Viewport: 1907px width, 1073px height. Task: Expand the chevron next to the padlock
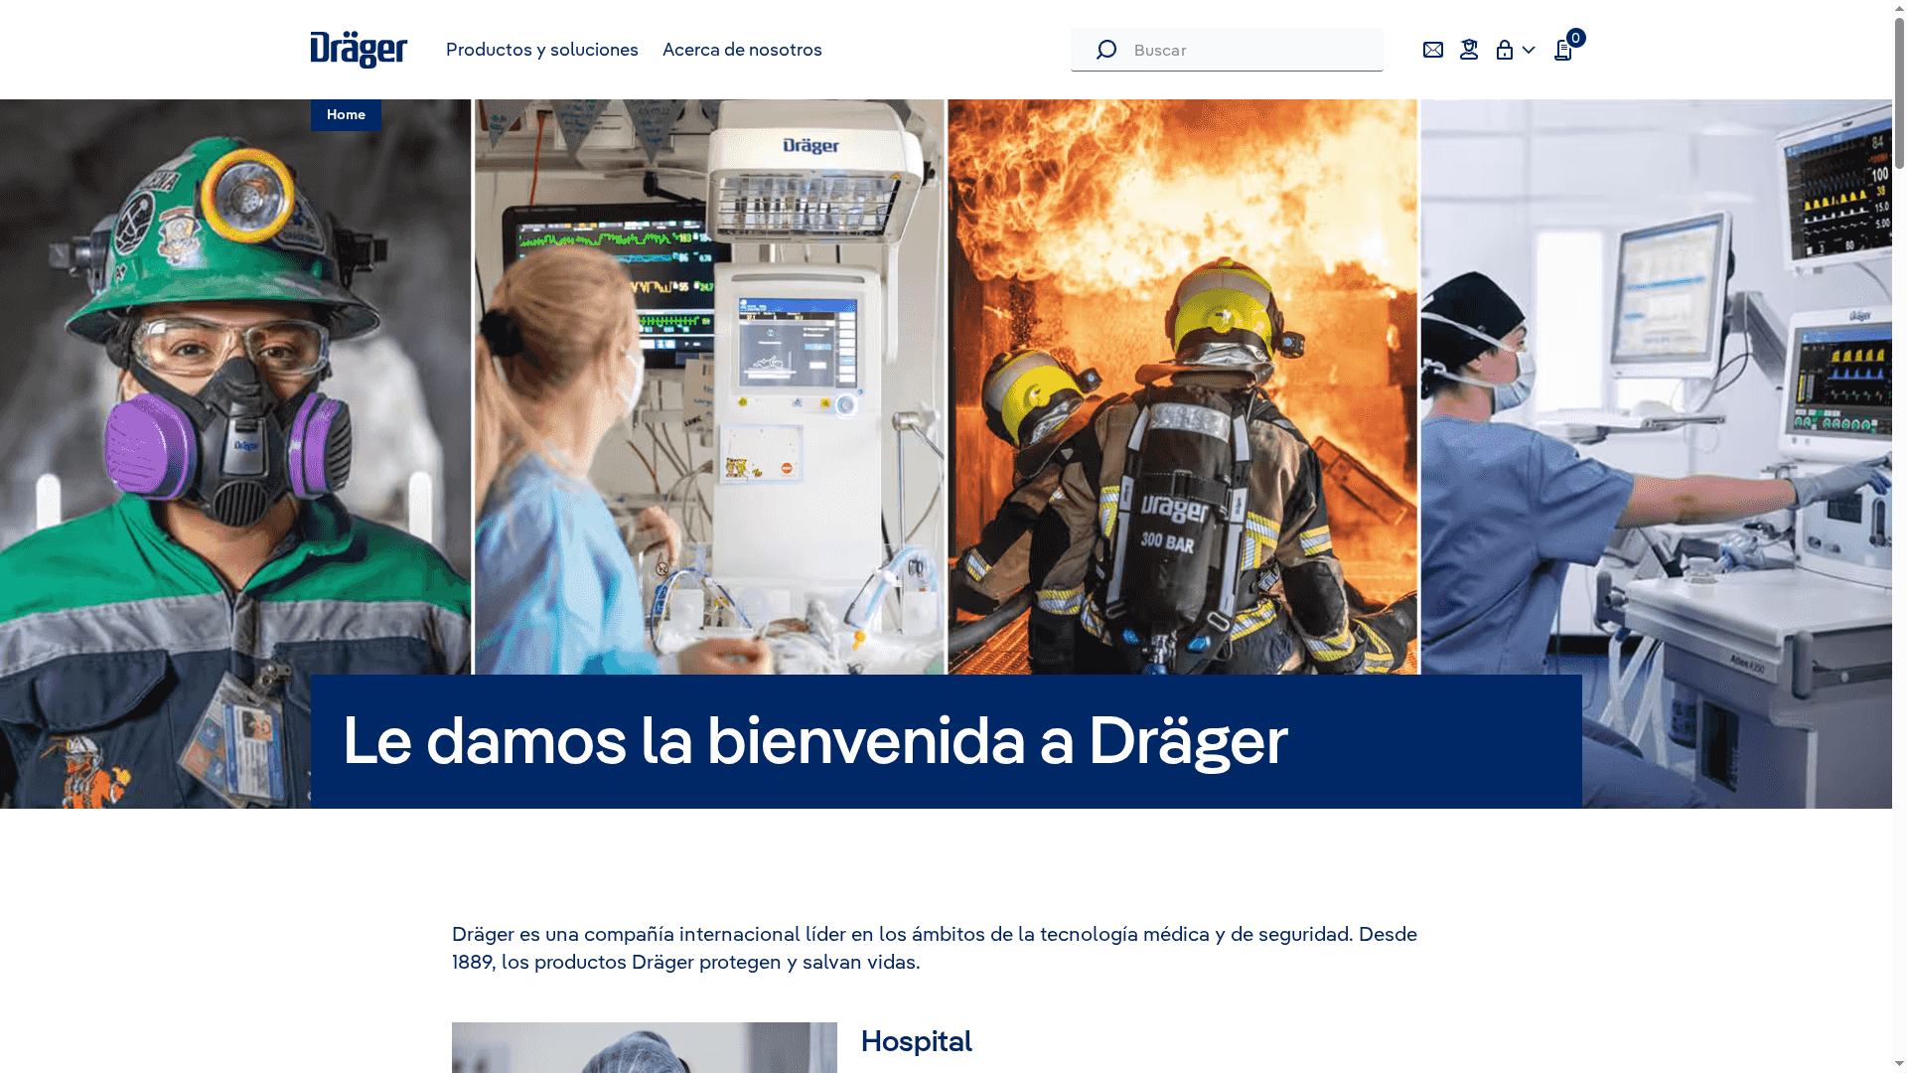pyautogui.click(x=1529, y=50)
